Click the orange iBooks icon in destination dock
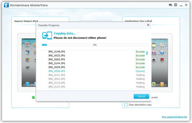This screenshot has width=192, height=123. click(x=162, y=84)
